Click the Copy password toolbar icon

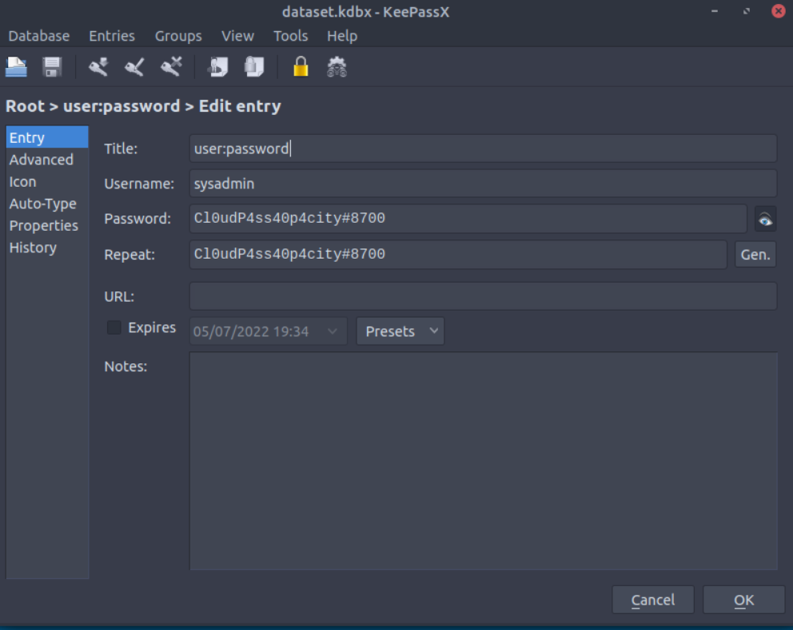click(x=254, y=67)
